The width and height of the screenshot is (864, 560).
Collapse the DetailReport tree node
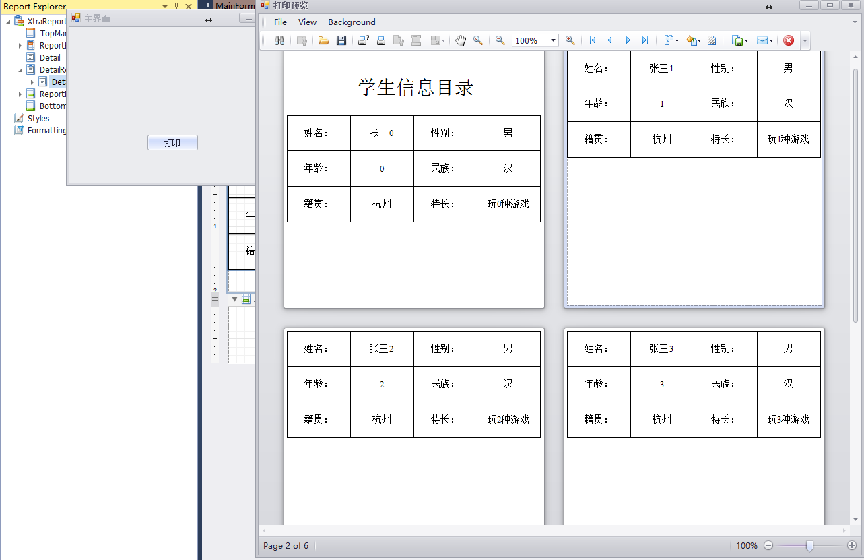click(21, 69)
